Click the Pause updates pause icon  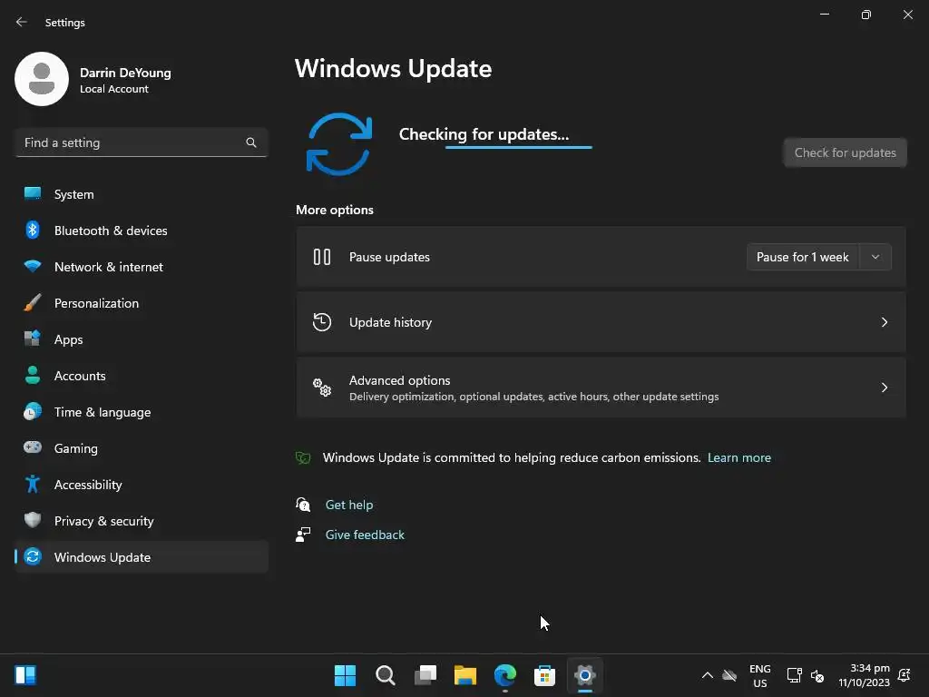coord(322,257)
